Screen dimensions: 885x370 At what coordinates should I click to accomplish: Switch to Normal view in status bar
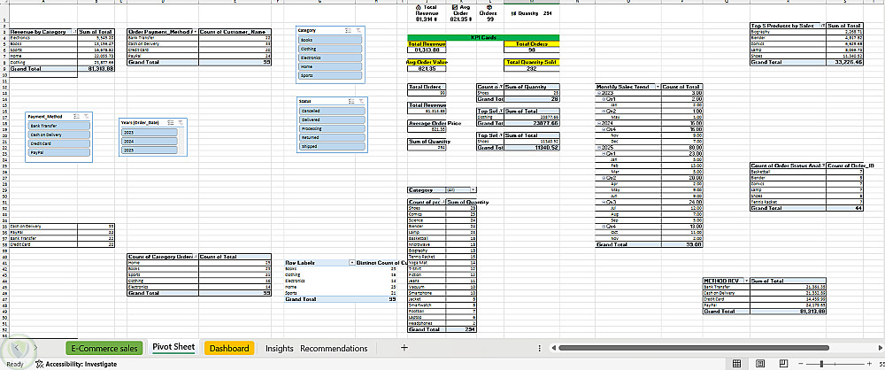[736, 363]
